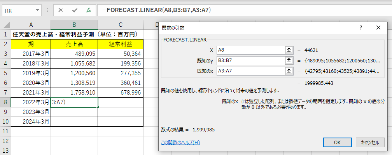This screenshot has width=392, height=155.
Task: Open the Name Box dropdown arrow
Action: point(37,10)
